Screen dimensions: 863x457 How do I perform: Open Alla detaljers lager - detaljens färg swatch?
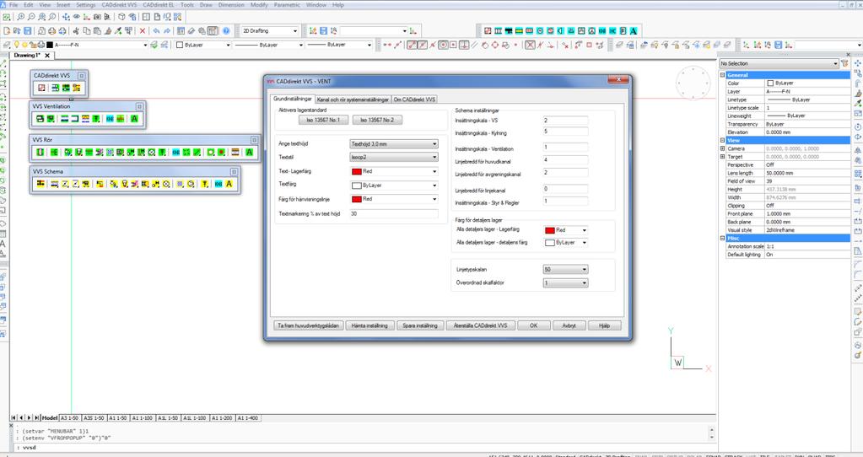click(566, 243)
